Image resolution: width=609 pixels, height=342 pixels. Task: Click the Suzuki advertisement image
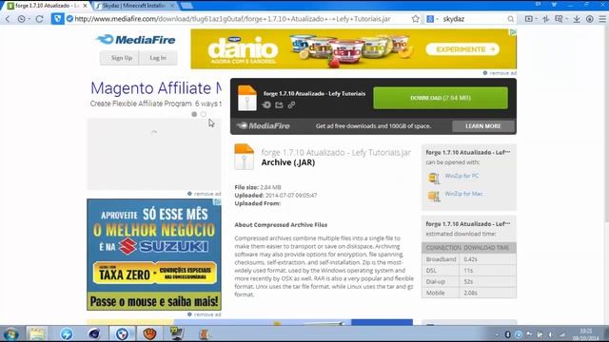coord(154,255)
